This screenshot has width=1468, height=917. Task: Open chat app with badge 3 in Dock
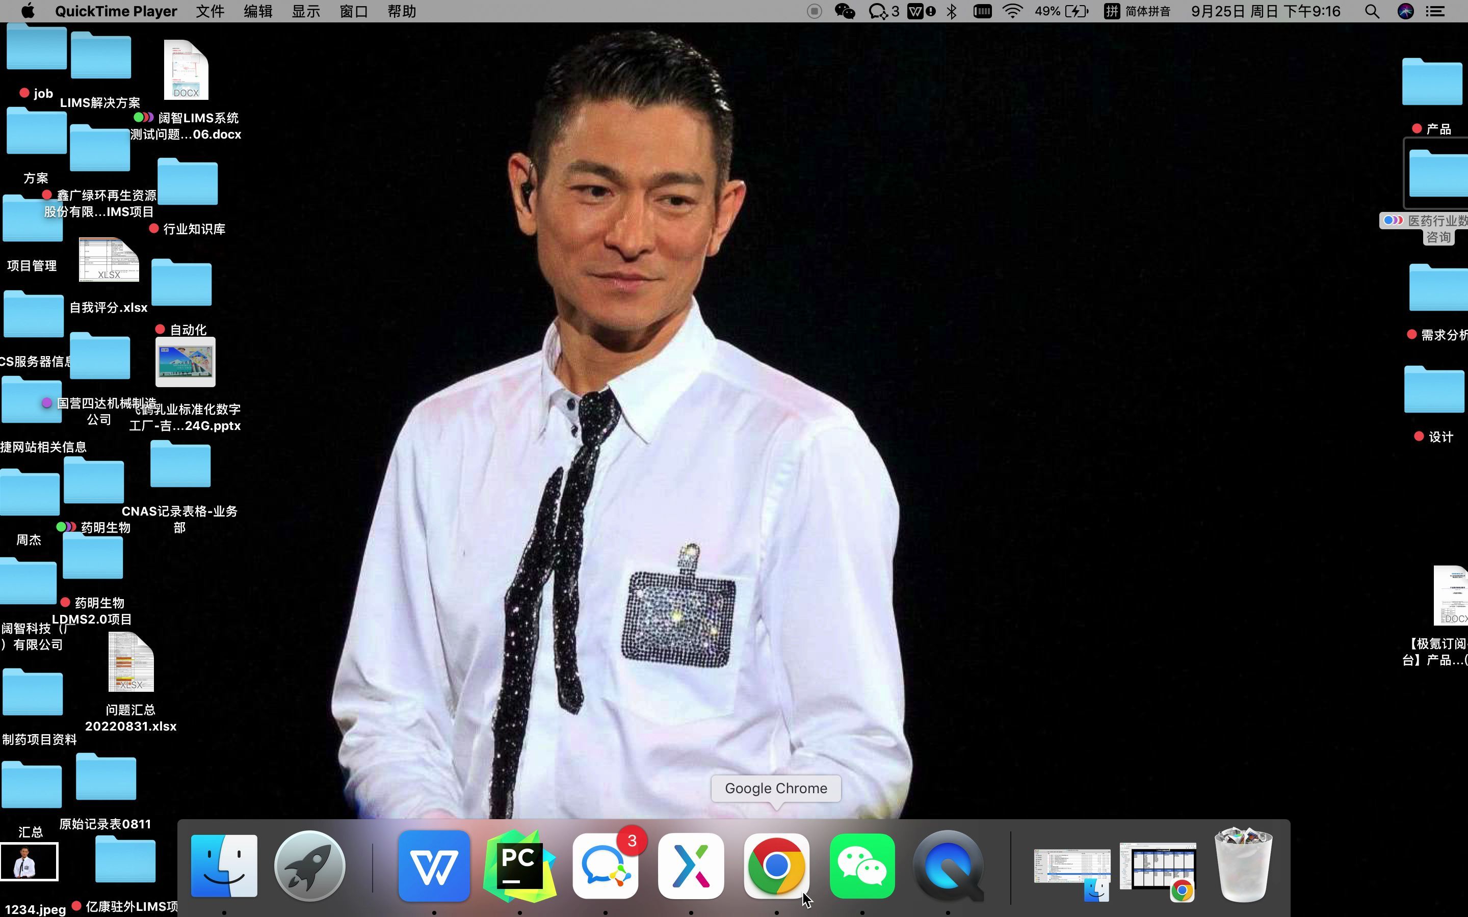[x=606, y=866]
